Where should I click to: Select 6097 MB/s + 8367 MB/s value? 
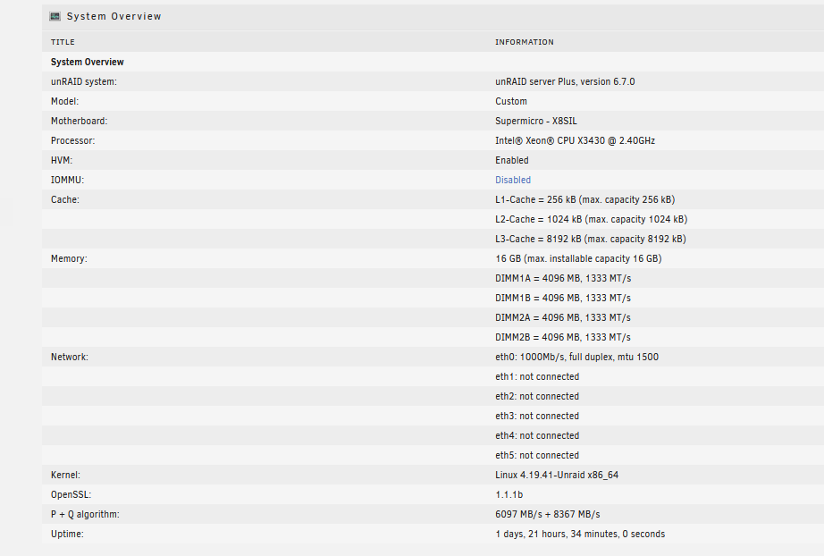click(548, 514)
